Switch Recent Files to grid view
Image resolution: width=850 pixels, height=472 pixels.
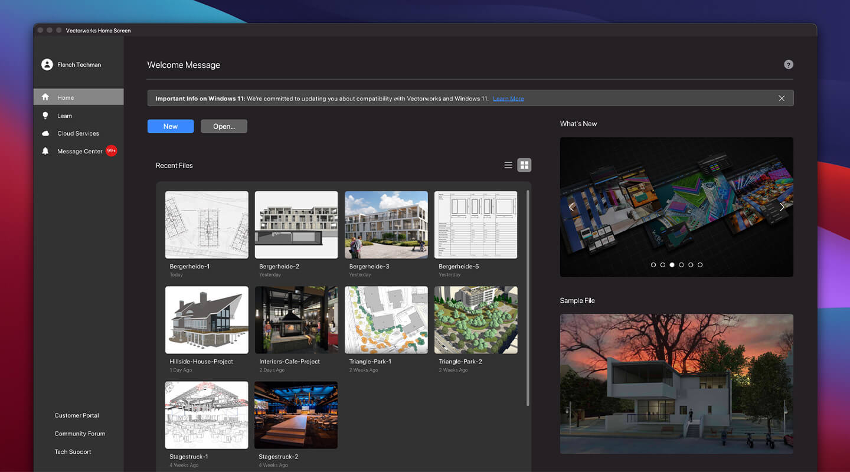click(524, 165)
